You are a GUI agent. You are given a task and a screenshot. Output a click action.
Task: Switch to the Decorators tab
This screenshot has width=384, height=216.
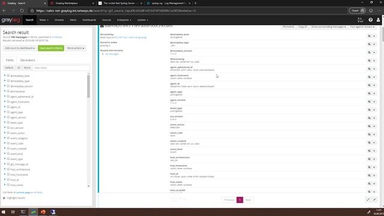pos(28,60)
